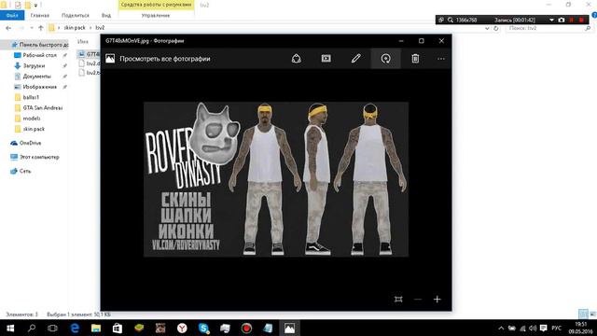Open the Главная ribbon tab
Image resolution: width=597 pixels, height=336 pixels.
(x=39, y=15)
